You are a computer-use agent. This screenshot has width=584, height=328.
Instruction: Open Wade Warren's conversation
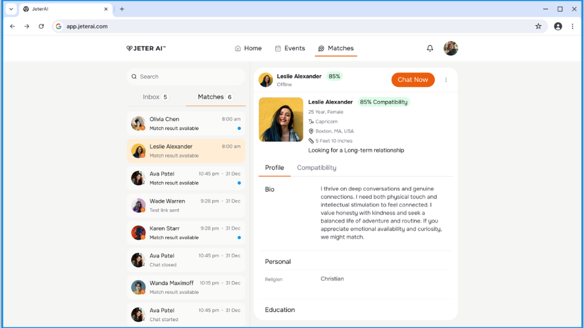(x=186, y=206)
